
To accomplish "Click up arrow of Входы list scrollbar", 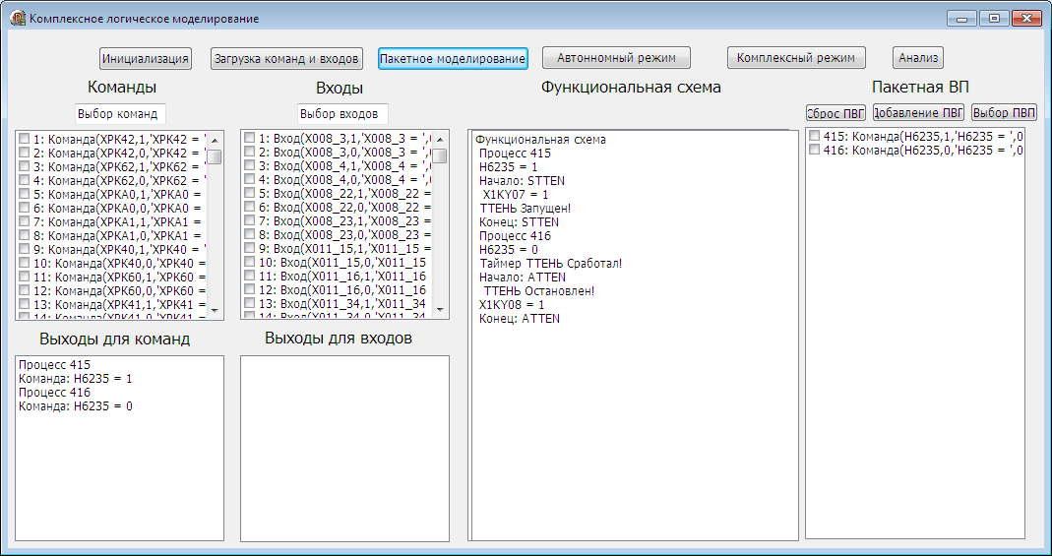I will point(440,140).
